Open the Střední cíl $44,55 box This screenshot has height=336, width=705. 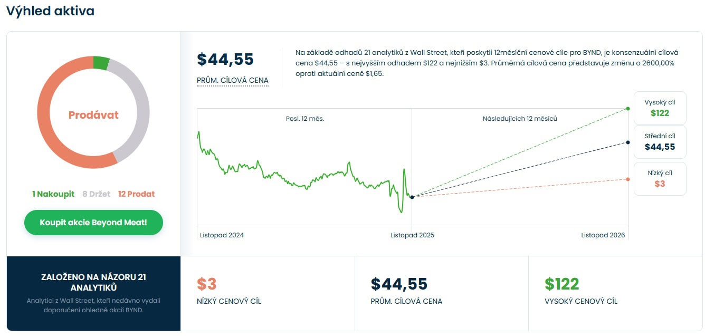tap(660, 142)
